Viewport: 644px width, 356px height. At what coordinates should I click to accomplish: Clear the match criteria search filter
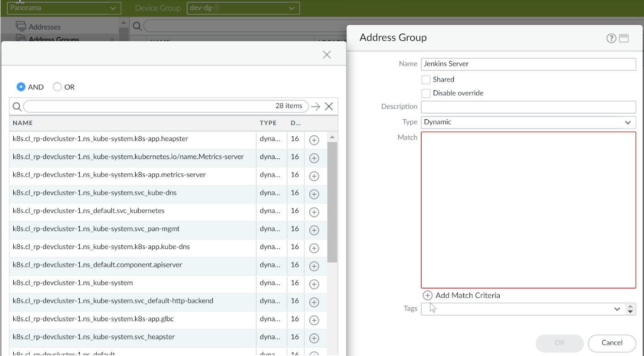click(329, 106)
